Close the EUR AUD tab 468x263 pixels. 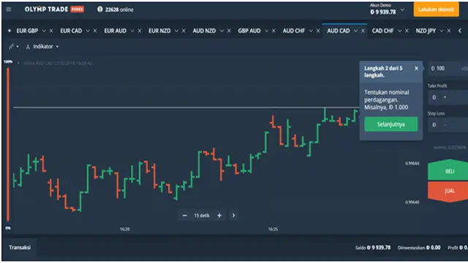[x=140, y=31]
